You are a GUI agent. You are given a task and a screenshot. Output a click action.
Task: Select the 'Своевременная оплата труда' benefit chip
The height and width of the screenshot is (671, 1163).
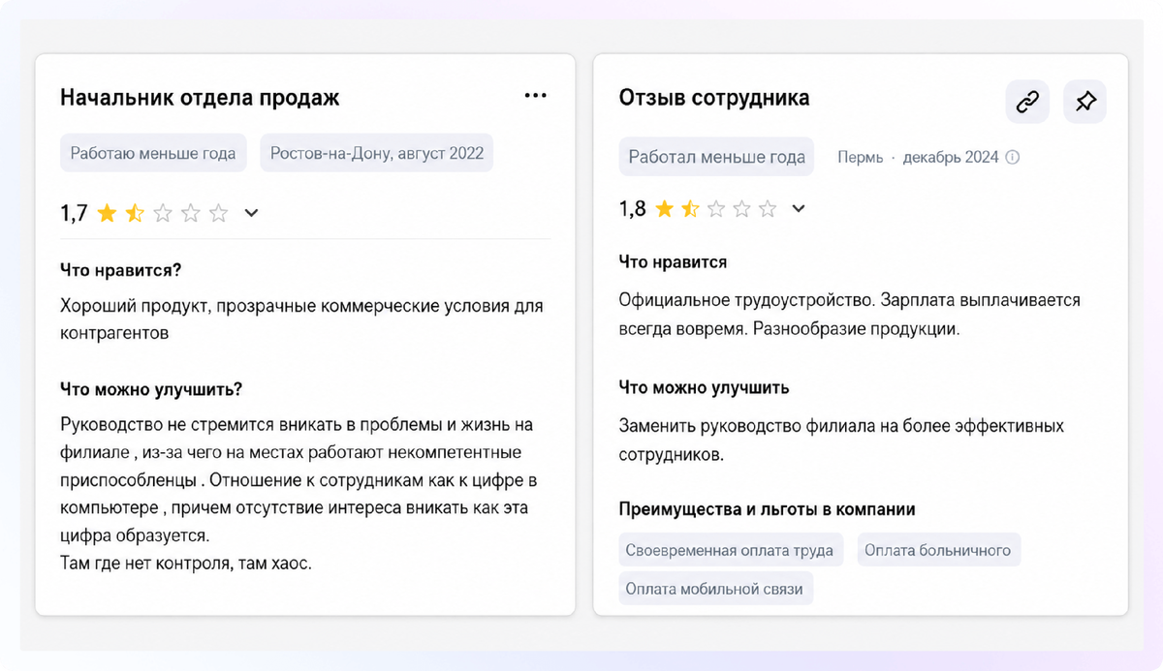tap(730, 550)
